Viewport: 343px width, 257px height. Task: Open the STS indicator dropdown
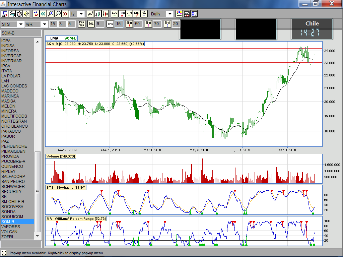tap(20, 24)
